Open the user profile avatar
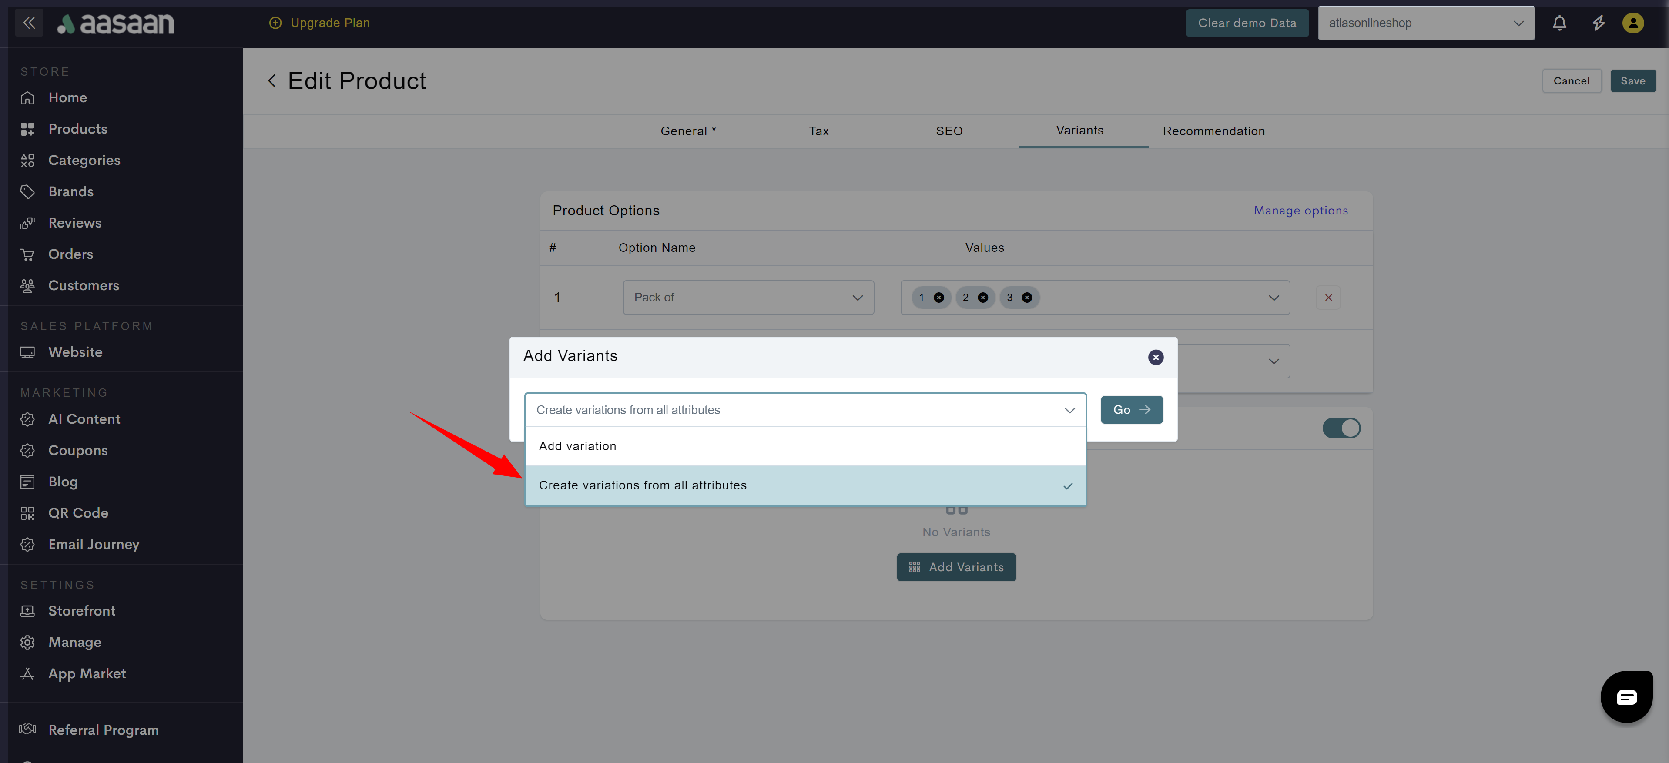Viewport: 1669px width, 763px height. point(1633,23)
